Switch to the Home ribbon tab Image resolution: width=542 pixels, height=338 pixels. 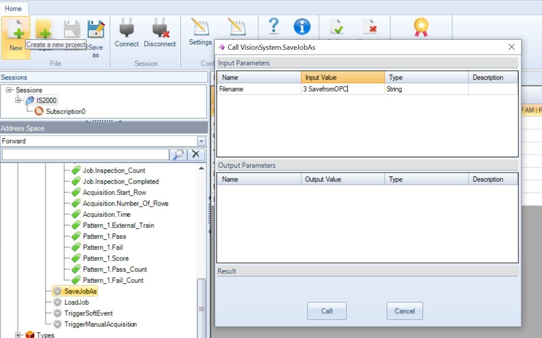point(13,8)
